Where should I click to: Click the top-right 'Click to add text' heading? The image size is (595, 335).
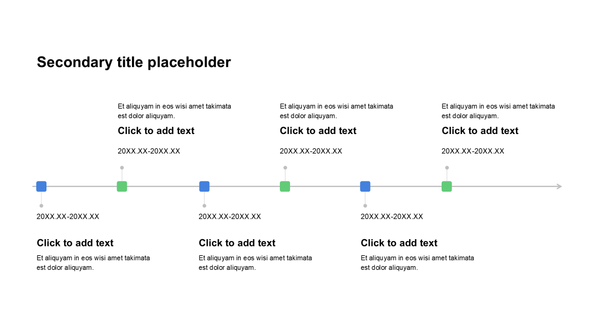pos(480,131)
